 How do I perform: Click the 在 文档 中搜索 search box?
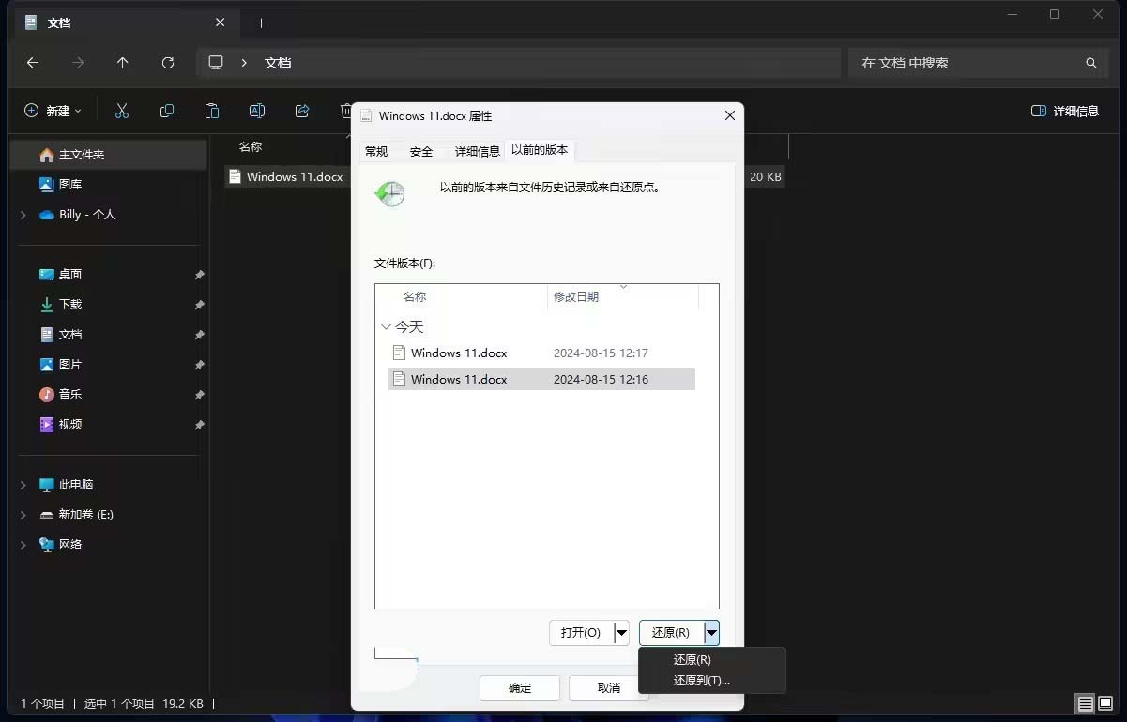click(x=967, y=63)
